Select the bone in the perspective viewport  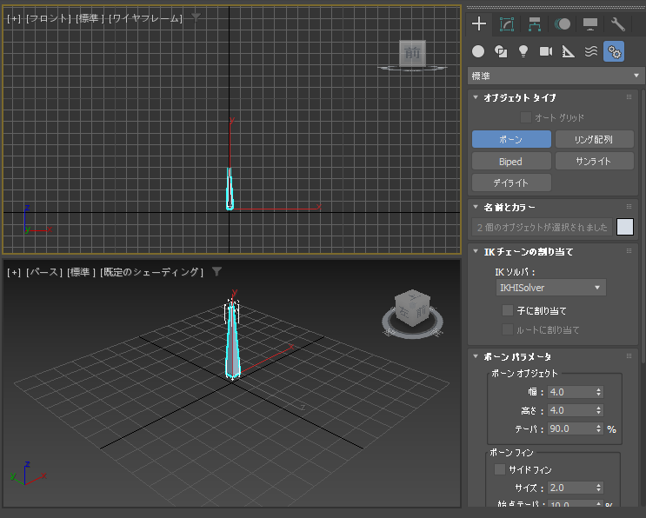[x=232, y=342]
